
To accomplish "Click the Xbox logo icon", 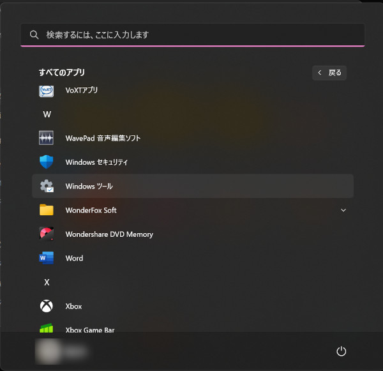I will (47, 306).
